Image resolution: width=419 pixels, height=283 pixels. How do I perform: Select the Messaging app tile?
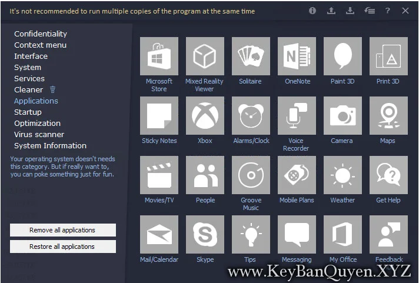(x=297, y=234)
